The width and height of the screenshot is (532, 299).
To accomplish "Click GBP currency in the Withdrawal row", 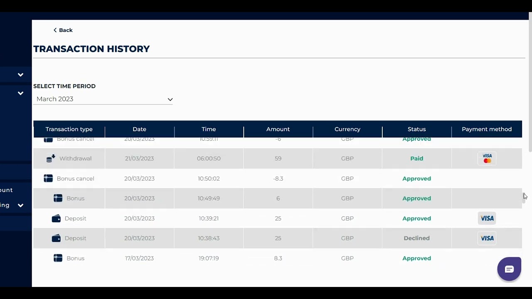I will point(347,158).
